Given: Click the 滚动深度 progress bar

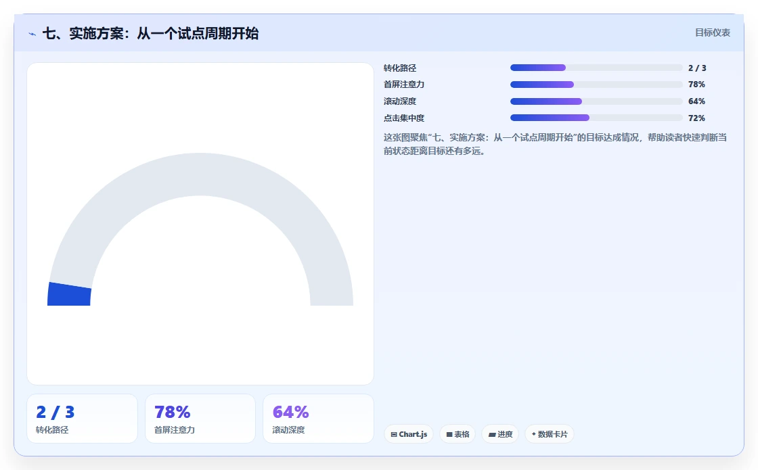Looking at the screenshot, I should (x=596, y=101).
